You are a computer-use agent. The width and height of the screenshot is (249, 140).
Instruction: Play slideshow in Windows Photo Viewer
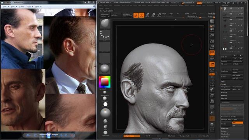[49, 135]
